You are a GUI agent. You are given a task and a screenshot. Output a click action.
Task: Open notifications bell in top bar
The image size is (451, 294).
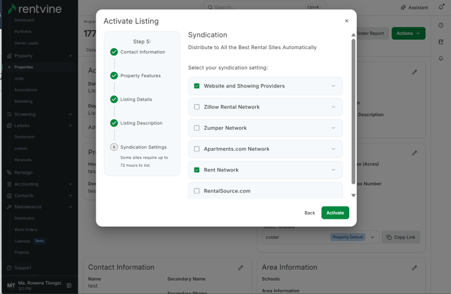coord(441,7)
